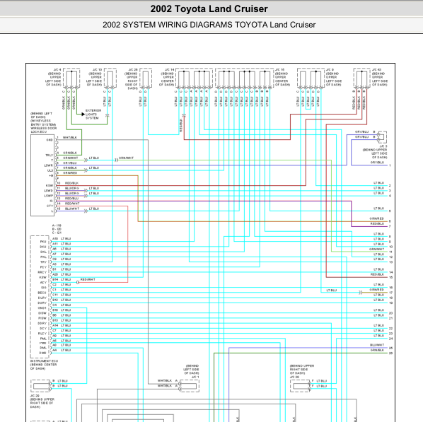Screen dimensions: 423x422
Task: Click the "J/C 1" junction connector label
Action: [195, 377]
